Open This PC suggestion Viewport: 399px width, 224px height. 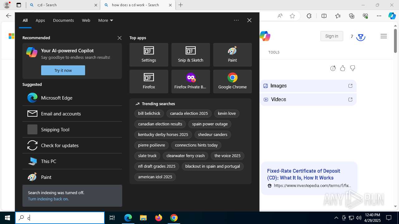[x=72, y=161]
